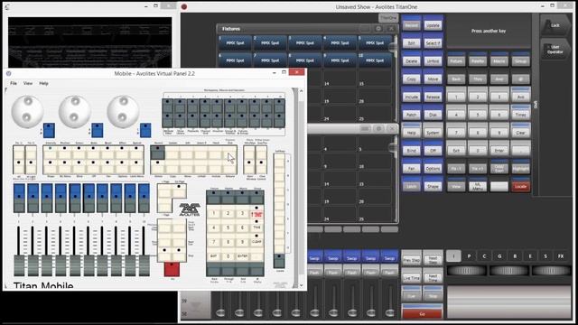578x325 pixels.
Task: Click the Delete button in TitanOne
Action: (x=412, y=60)
